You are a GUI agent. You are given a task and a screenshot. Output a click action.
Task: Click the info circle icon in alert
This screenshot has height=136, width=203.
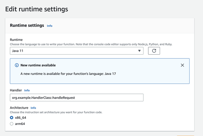click(x=17, y=65)
